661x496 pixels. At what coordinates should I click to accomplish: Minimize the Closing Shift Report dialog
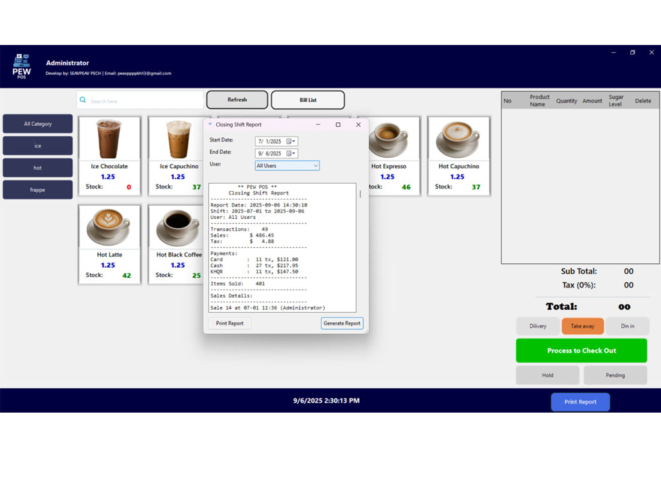point(318,124)
